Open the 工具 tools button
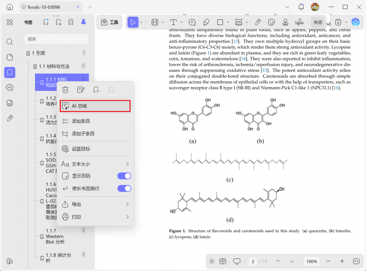Viewport: 366px width, 271px height. tap(109, 22)
